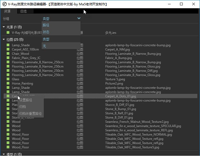Screen dimensions: 200x162
Task: Click green status icon of aplomb-lamp-by-foscarini-concrete.jpg row
Action: click(8, 92)
